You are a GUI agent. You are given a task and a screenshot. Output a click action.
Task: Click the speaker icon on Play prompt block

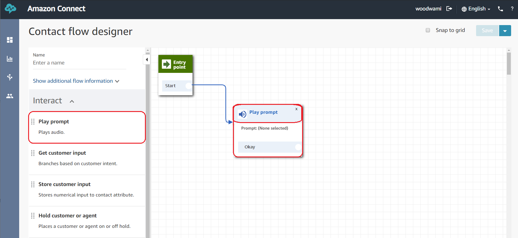242,114
